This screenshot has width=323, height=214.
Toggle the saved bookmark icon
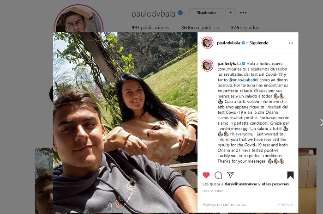click(290, 175)
